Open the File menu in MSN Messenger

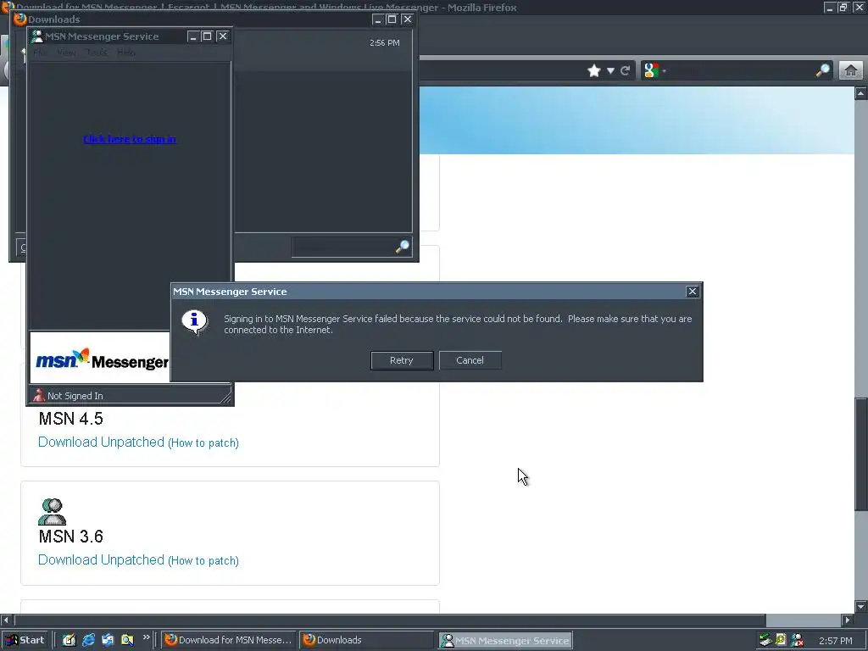(x=40, y=53)
